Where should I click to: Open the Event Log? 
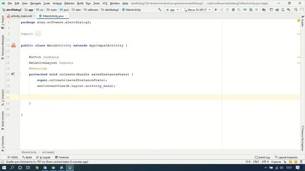coord(262,157)
